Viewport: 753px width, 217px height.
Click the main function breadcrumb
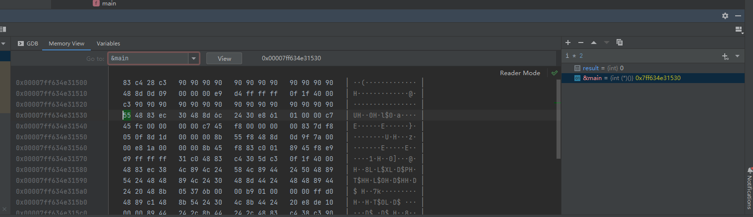point(105,3)
